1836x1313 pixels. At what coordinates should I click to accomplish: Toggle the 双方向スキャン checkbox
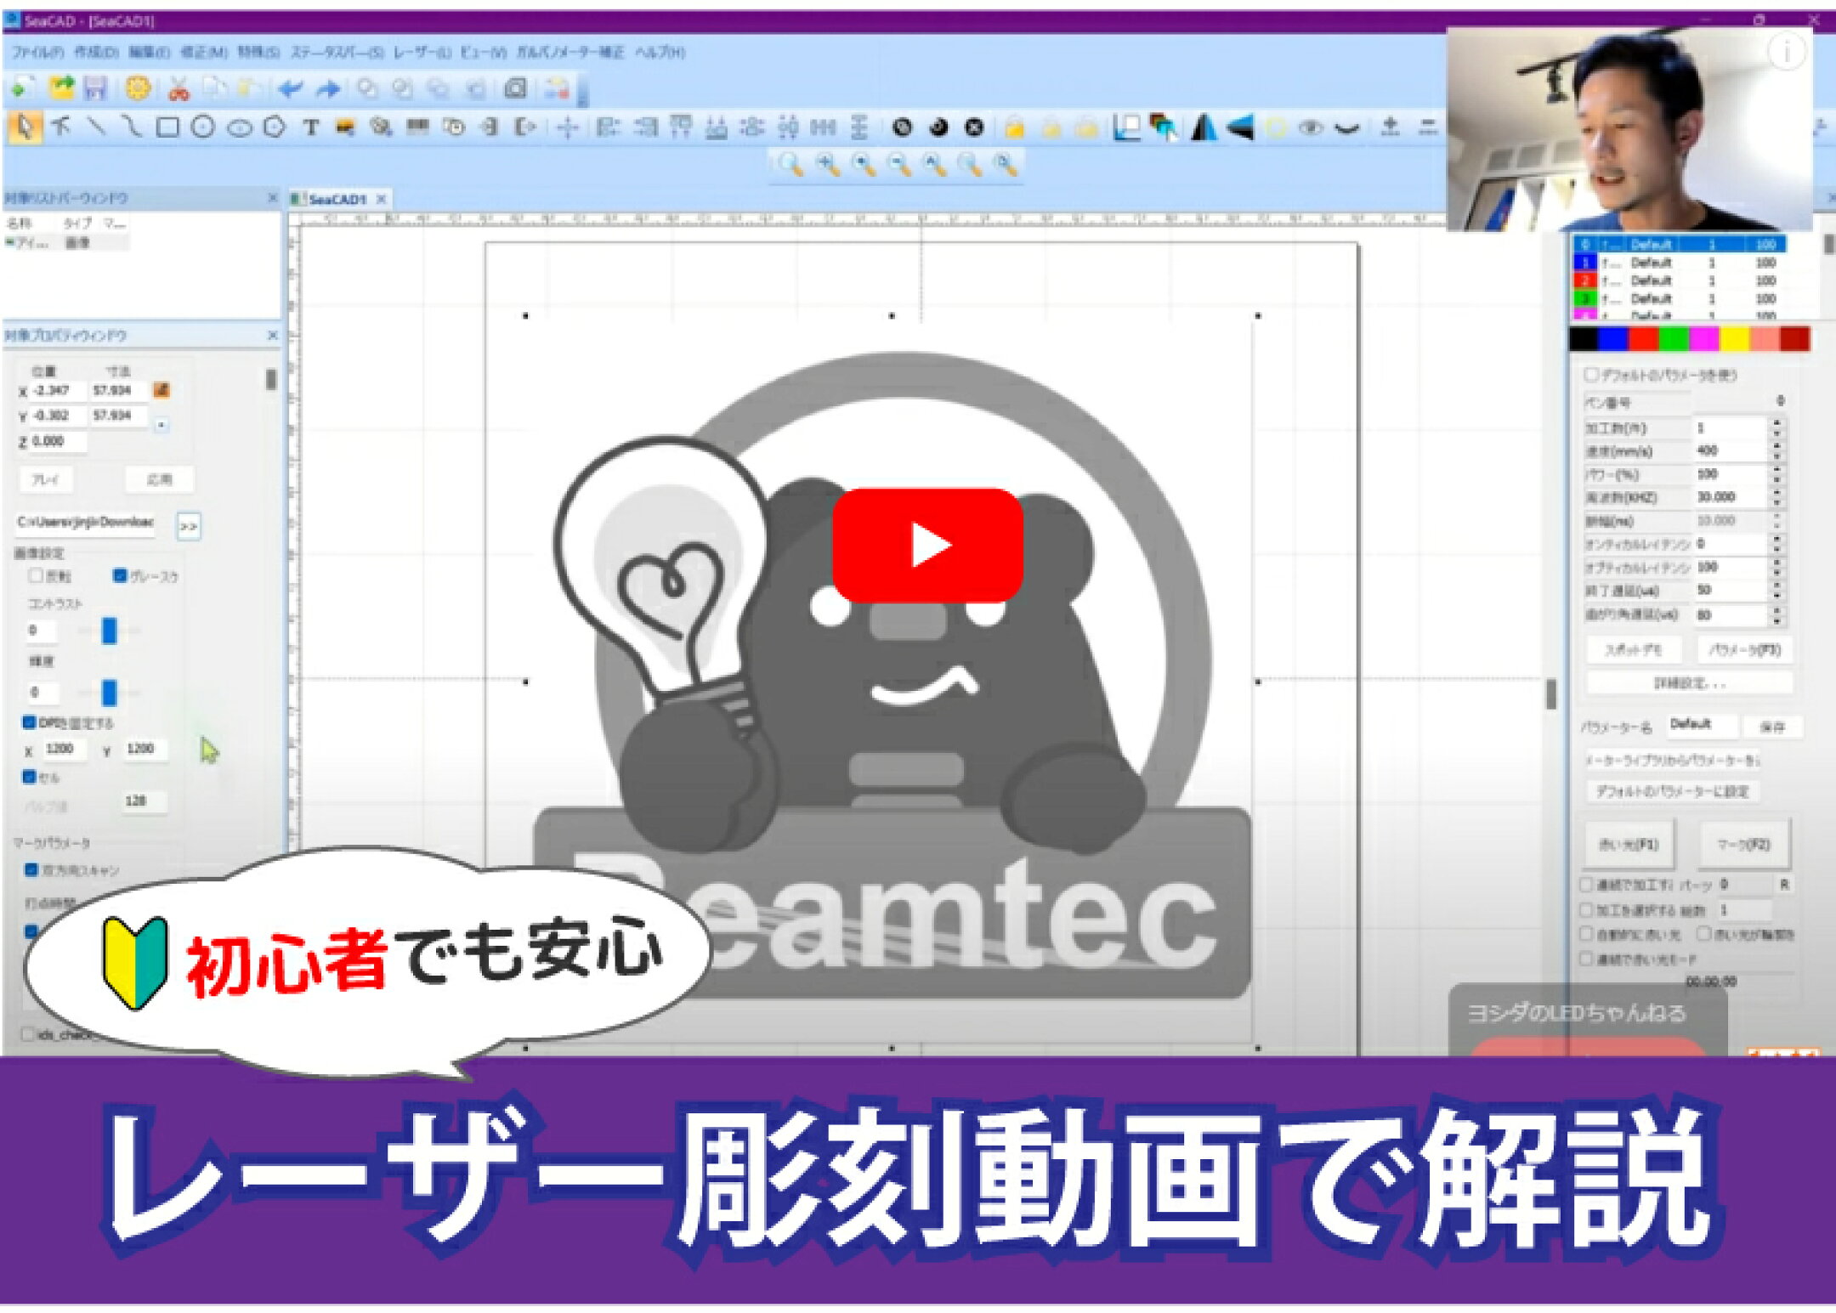coord(31,869)
